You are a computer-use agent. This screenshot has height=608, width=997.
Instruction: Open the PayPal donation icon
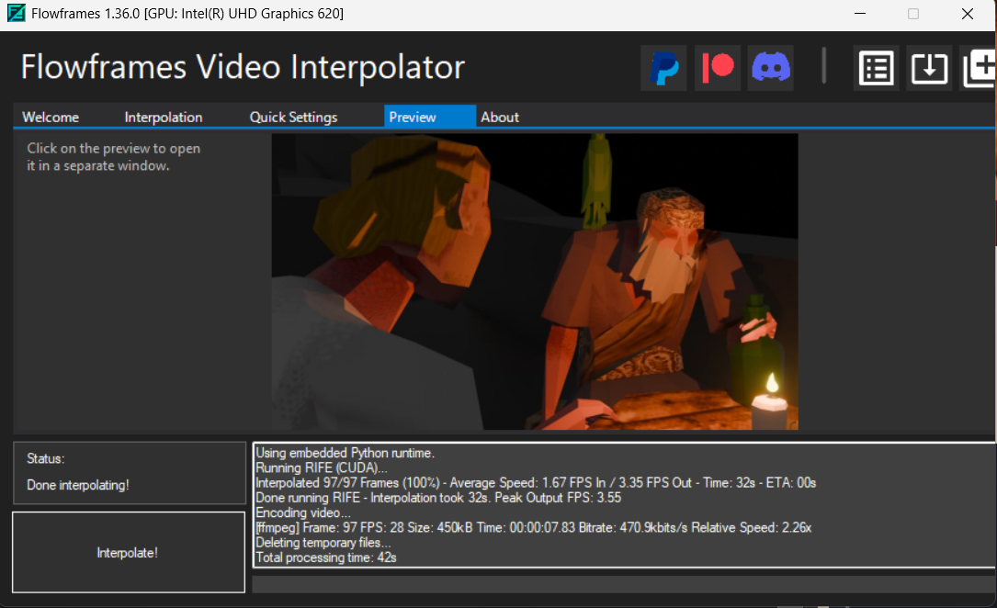(663, 68)
